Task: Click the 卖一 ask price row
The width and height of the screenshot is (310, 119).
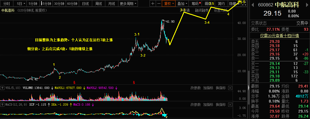Action: coord(280,58)
